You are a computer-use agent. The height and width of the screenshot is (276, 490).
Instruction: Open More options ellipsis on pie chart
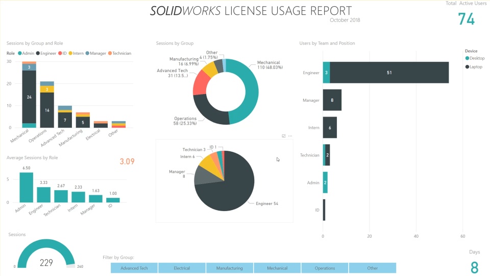coord(290,136)
